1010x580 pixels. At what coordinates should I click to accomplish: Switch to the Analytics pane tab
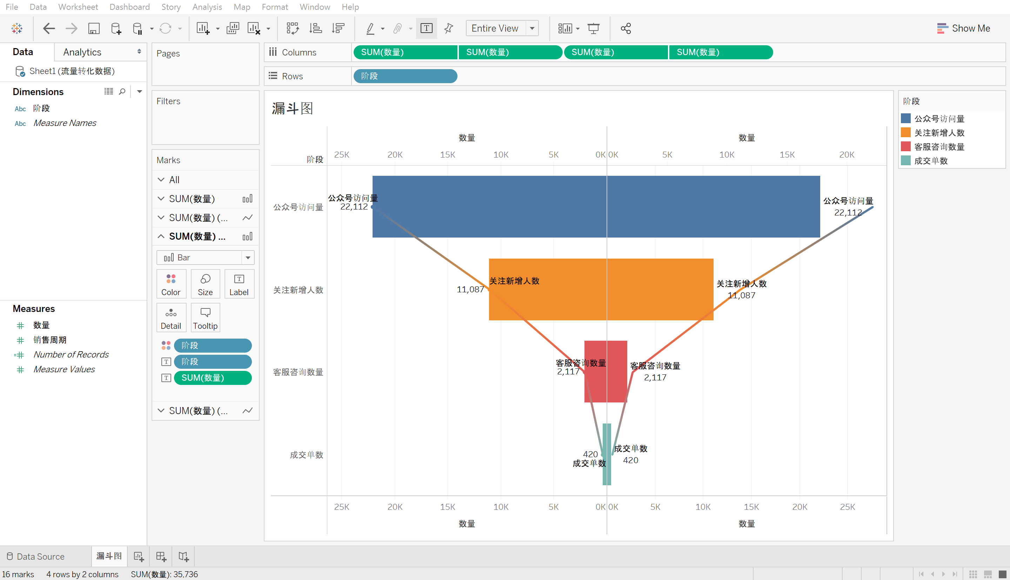point(82,52)
